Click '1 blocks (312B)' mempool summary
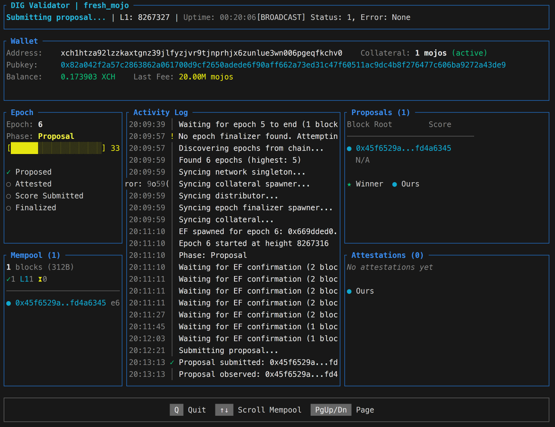Screen dimensions: 555x427 pos(40,267)
